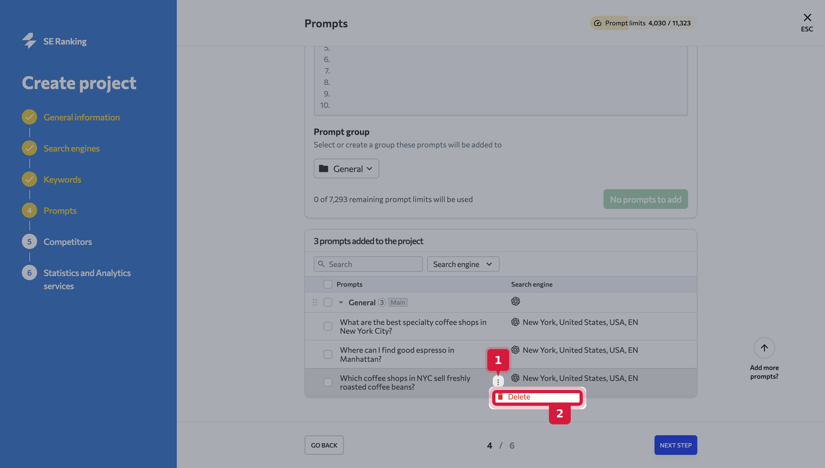Screen dimensions: 825x468
Task: Click the NEXT STEP button
Action: 676,445
